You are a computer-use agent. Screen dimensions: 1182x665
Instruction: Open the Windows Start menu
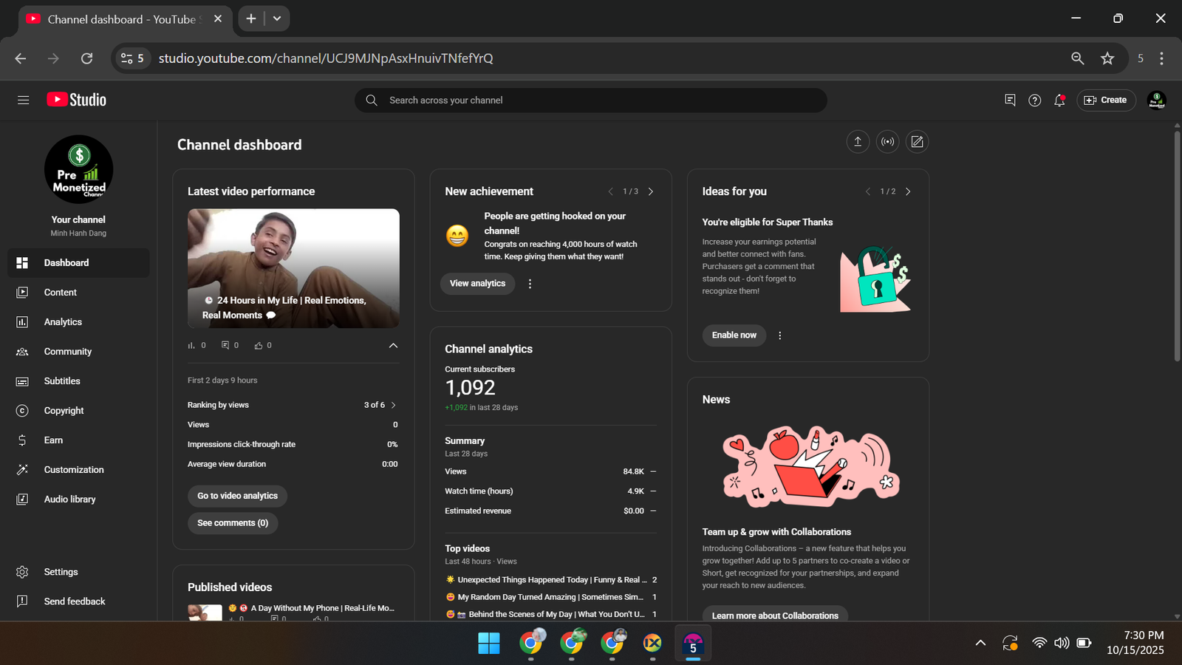(x=488, y=644)
